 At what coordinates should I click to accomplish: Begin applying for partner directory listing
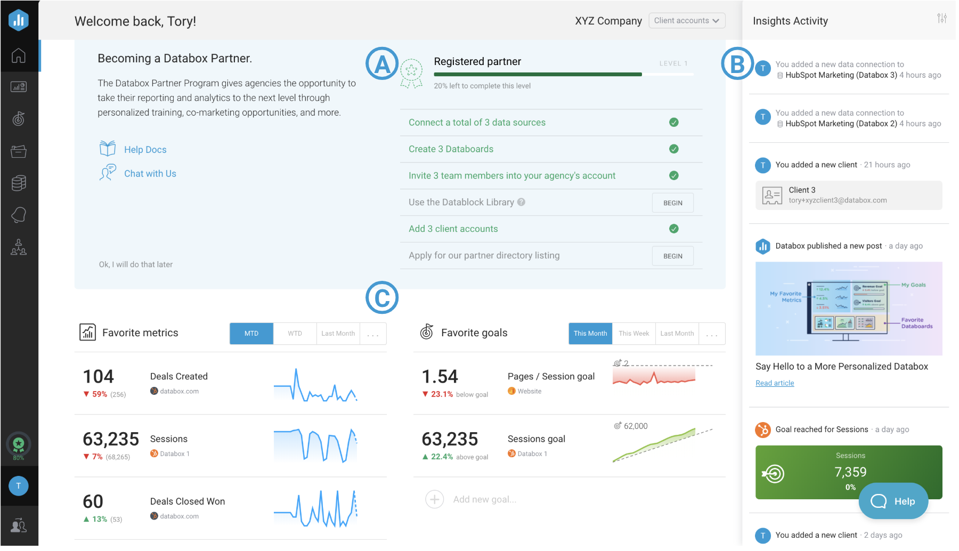tap(673, 256)
